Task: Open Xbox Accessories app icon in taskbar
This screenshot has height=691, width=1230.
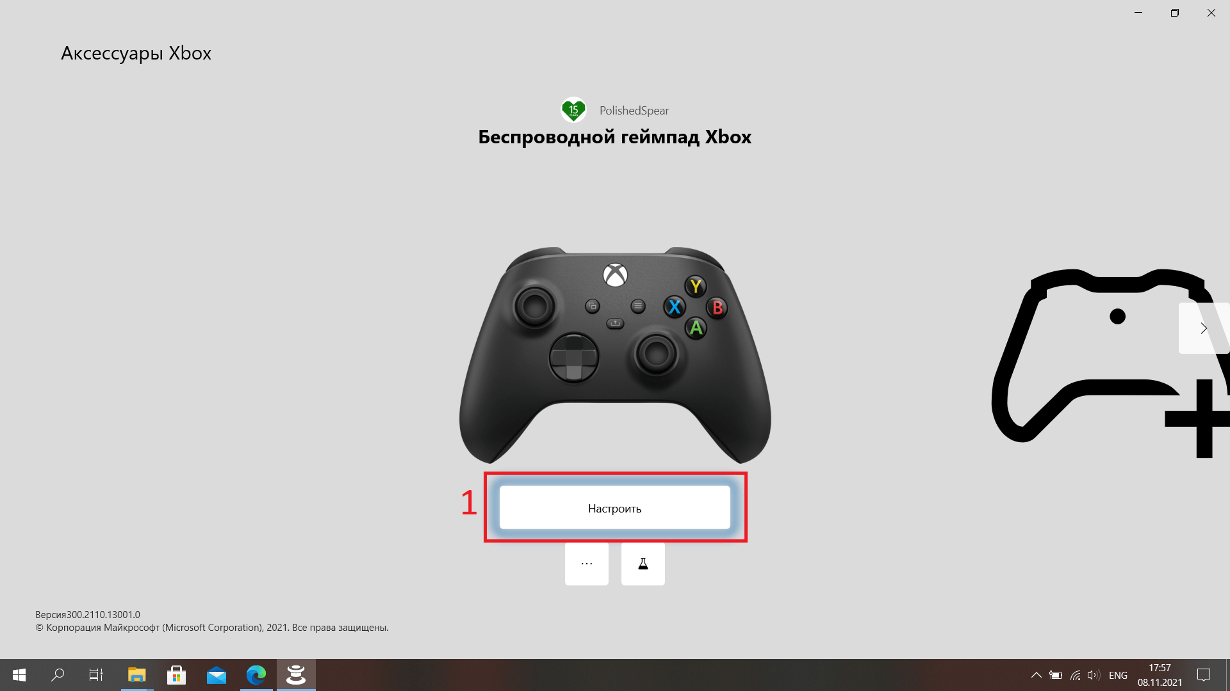Action: point(296,674)
